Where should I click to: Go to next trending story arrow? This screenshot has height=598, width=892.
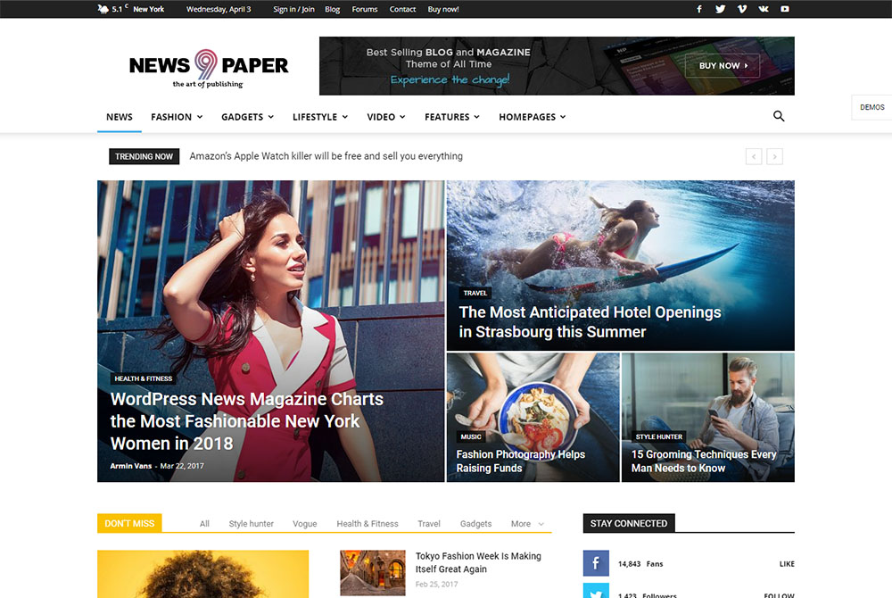775,156
